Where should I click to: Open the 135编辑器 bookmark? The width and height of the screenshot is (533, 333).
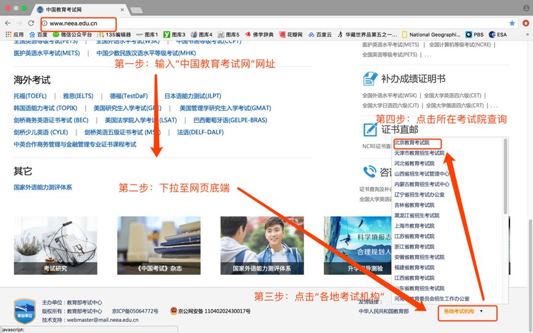coord(114,35)
